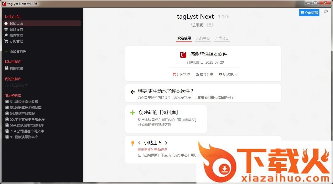Click the green plus icon beside 添加资料库

6,51
